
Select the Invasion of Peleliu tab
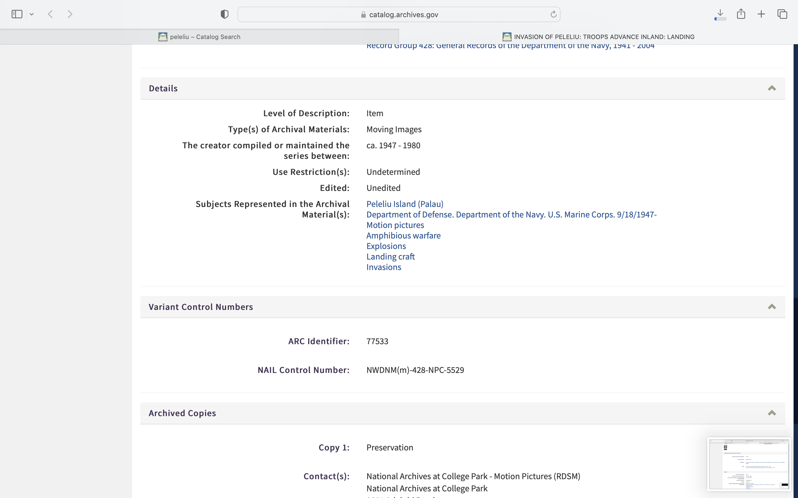pyautogui.click(x=598, y=37)
